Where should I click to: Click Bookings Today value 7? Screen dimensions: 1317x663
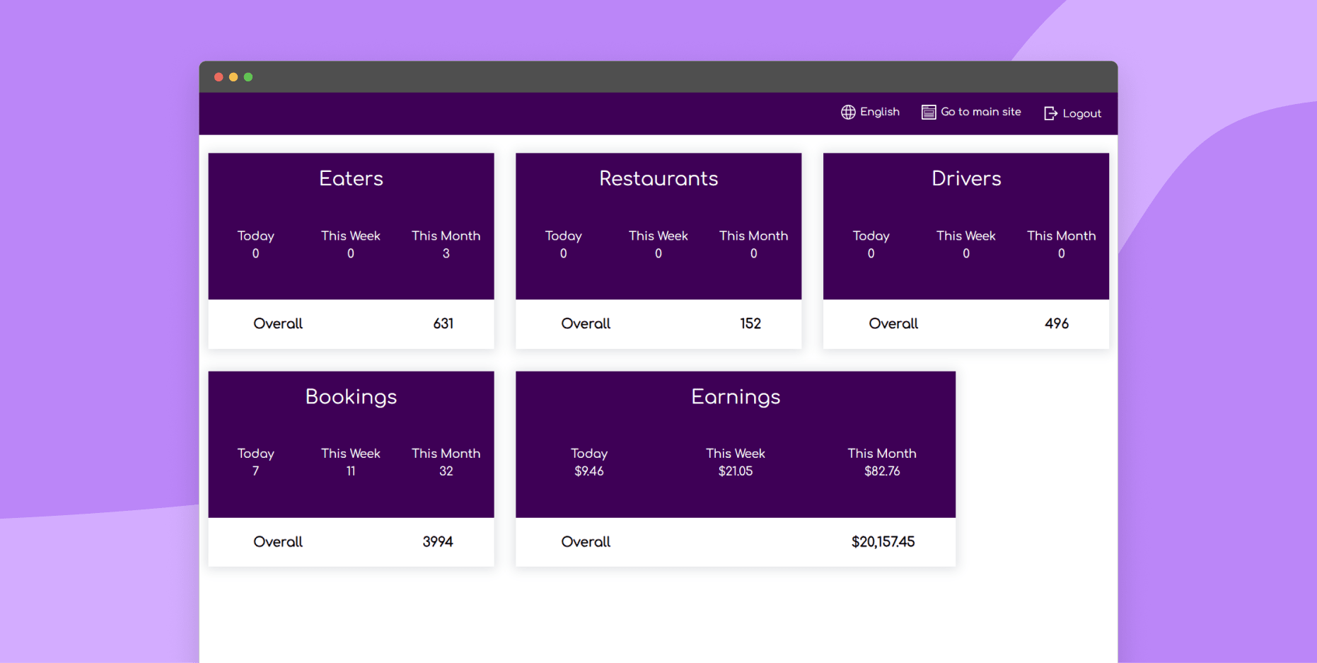pyautogui.click(x=255, y=471)
